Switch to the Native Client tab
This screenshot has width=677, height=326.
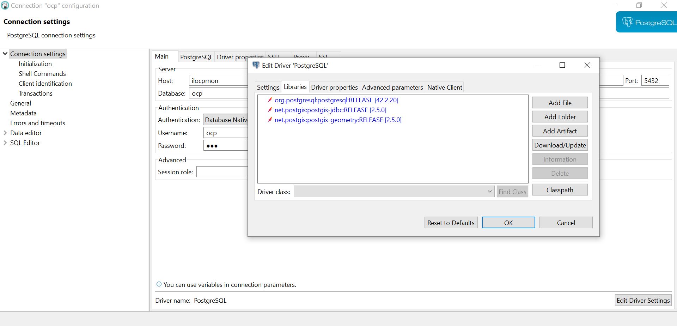[444, 87]
